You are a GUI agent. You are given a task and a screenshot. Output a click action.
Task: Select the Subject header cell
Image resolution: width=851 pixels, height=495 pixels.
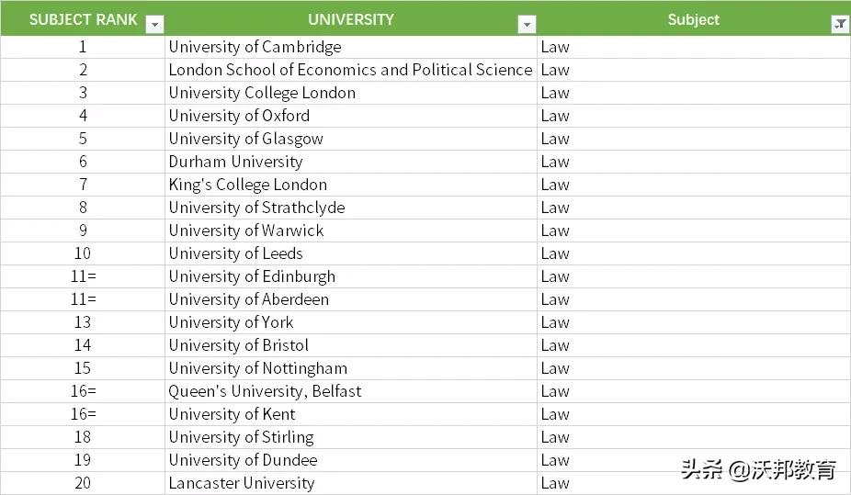point(693,19)
